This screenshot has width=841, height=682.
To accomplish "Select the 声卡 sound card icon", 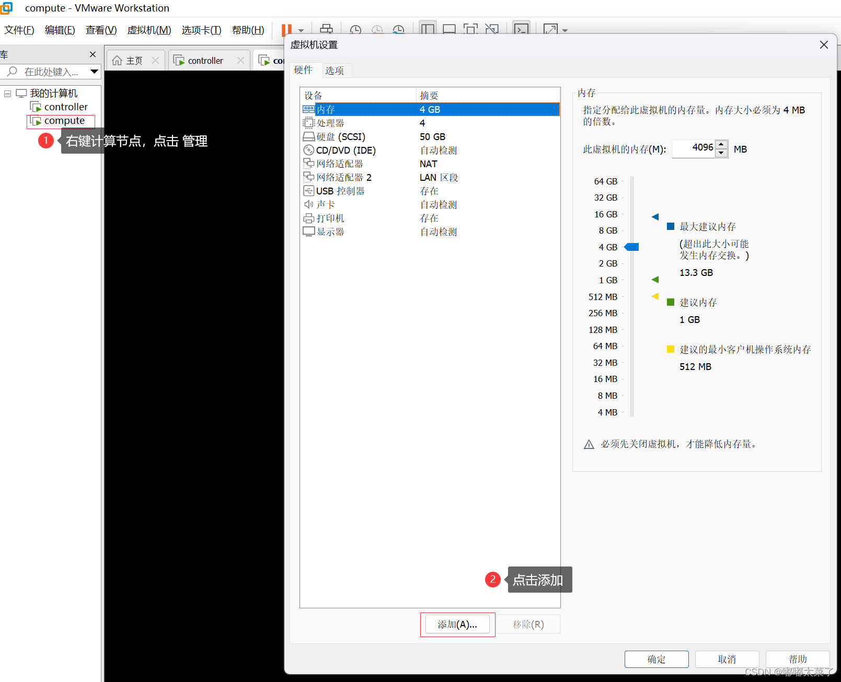I will (x=309, y=204).
